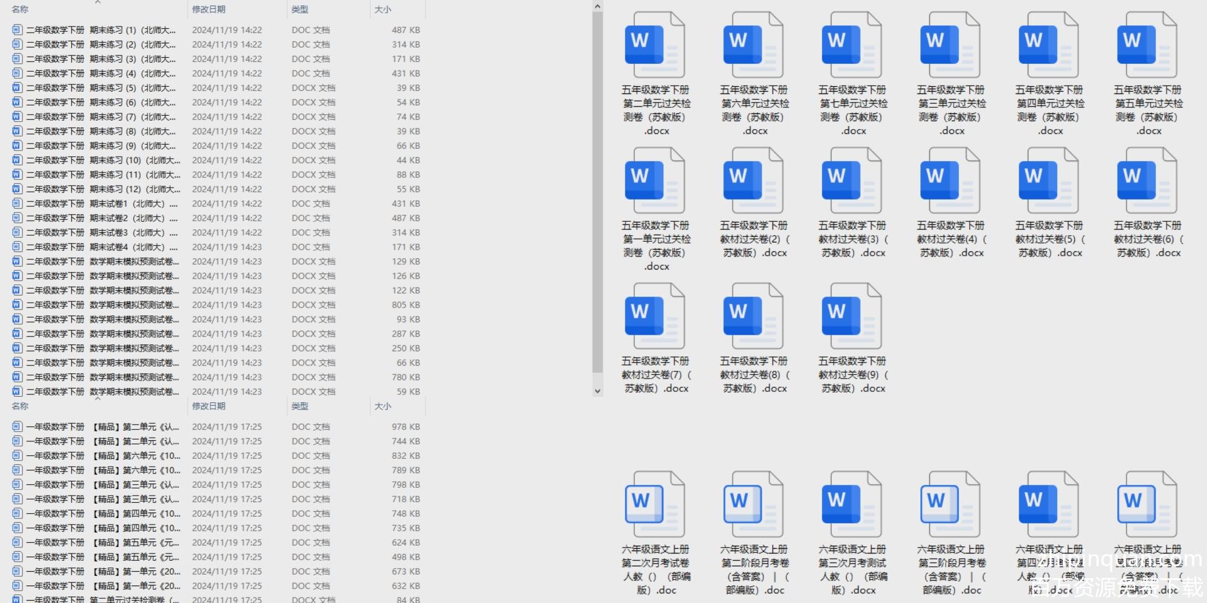Sort upper file list by 大小 column

[383, 10]
